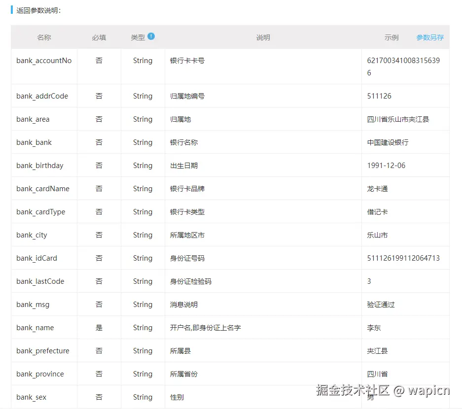Select the 验证通过 message value
Viewport: 462px width, 409px height.
point(380,305)
